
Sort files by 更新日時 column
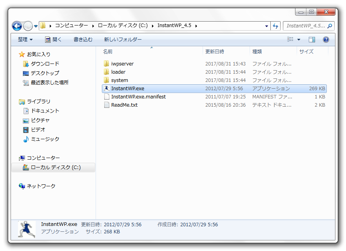pyautogui.click(x=214, y=52)
